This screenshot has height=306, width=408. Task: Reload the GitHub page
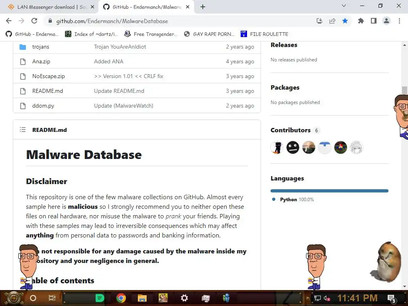coord(34,21)
